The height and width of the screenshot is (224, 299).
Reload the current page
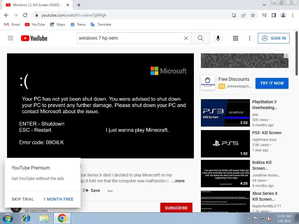point(25,15)
